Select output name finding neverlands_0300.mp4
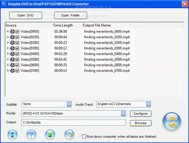The image size is (189, 143). click(107, 48)
